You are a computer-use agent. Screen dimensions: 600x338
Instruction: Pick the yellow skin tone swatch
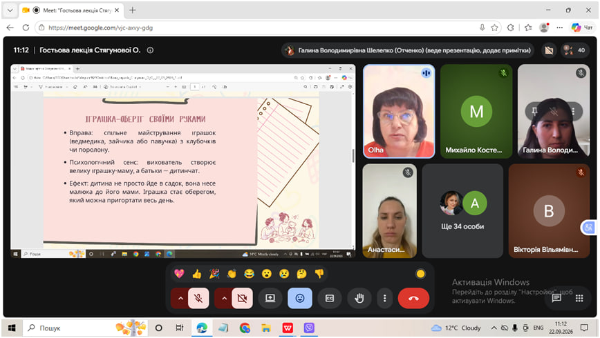point(420,274)
